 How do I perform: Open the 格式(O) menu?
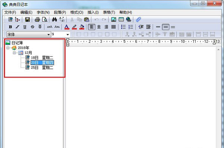(x=77, y=12)
